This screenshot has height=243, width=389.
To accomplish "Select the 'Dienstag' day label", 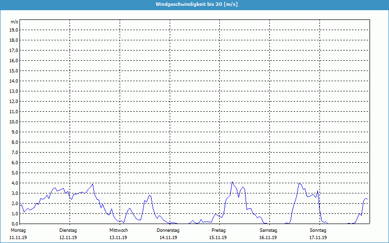I will tap(68, 230).
